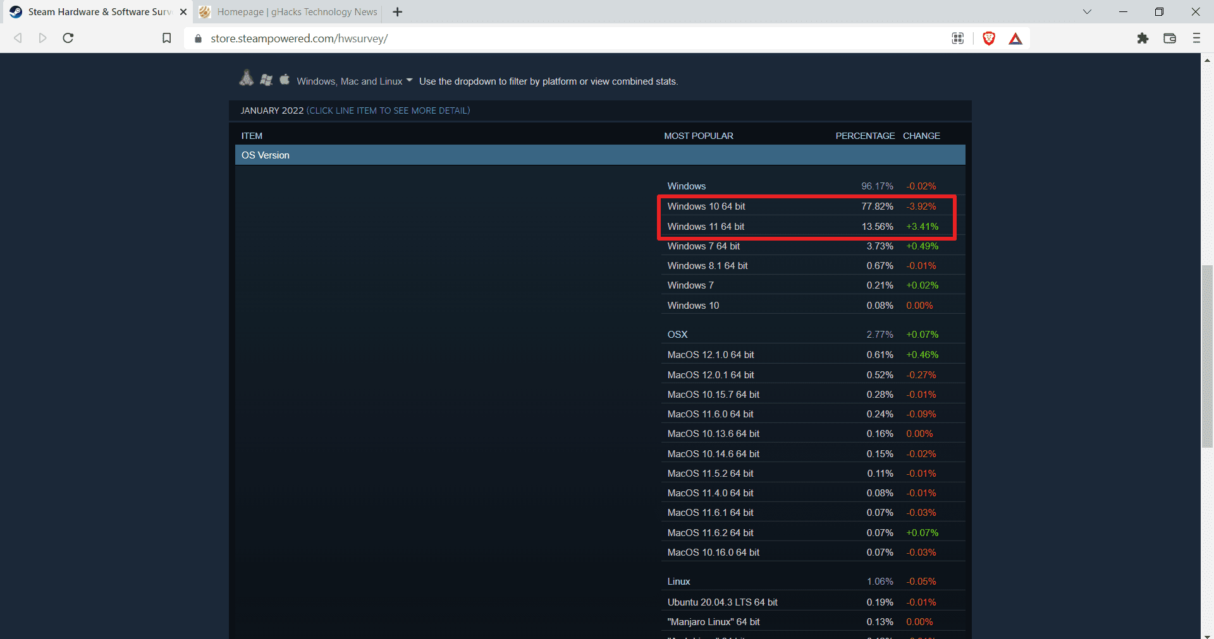Image resolution: width=1214 pixels, height=639 pixels.
Task: Open the tab search chevron
Action: pyautogui.click(x=1086, y=11)
